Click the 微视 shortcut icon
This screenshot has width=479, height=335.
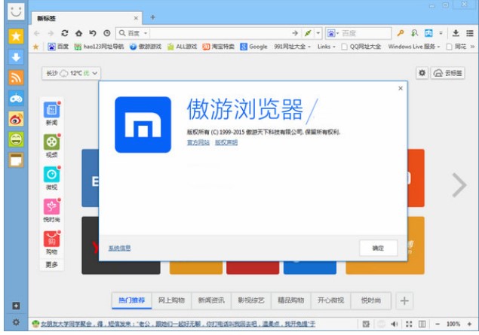51,175
